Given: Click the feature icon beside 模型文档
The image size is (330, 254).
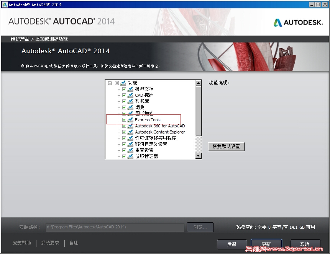Looking at the screenshot, I should coord(130,89).
